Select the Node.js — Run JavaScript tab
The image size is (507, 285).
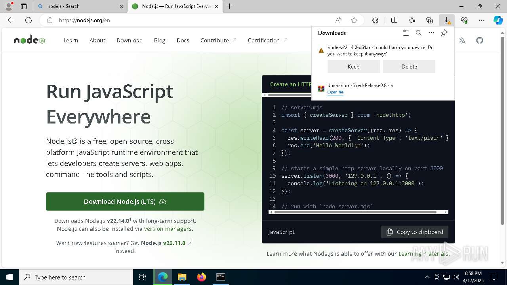pos(175,6)
